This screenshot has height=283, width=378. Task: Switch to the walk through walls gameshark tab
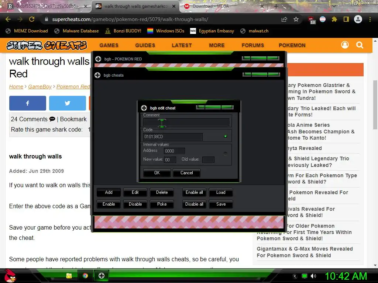135,6
